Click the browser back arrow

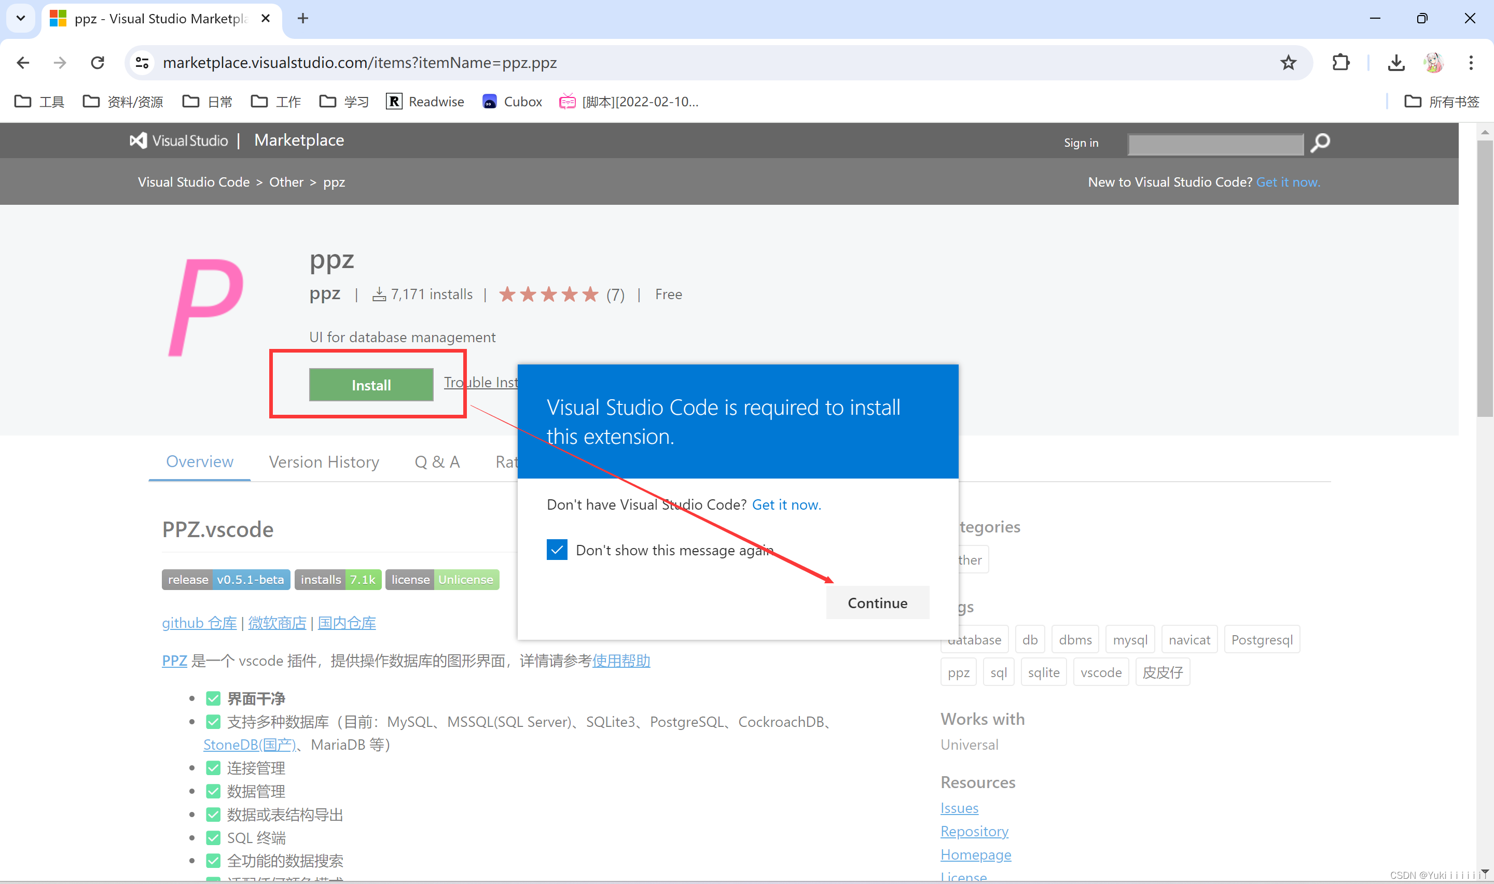pyautogui.click(x=23, y=63)
